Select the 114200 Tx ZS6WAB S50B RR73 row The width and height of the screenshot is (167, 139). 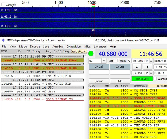(x=128, y=114)
